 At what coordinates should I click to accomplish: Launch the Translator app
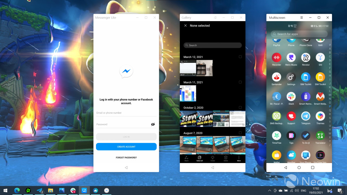(320, 135)
